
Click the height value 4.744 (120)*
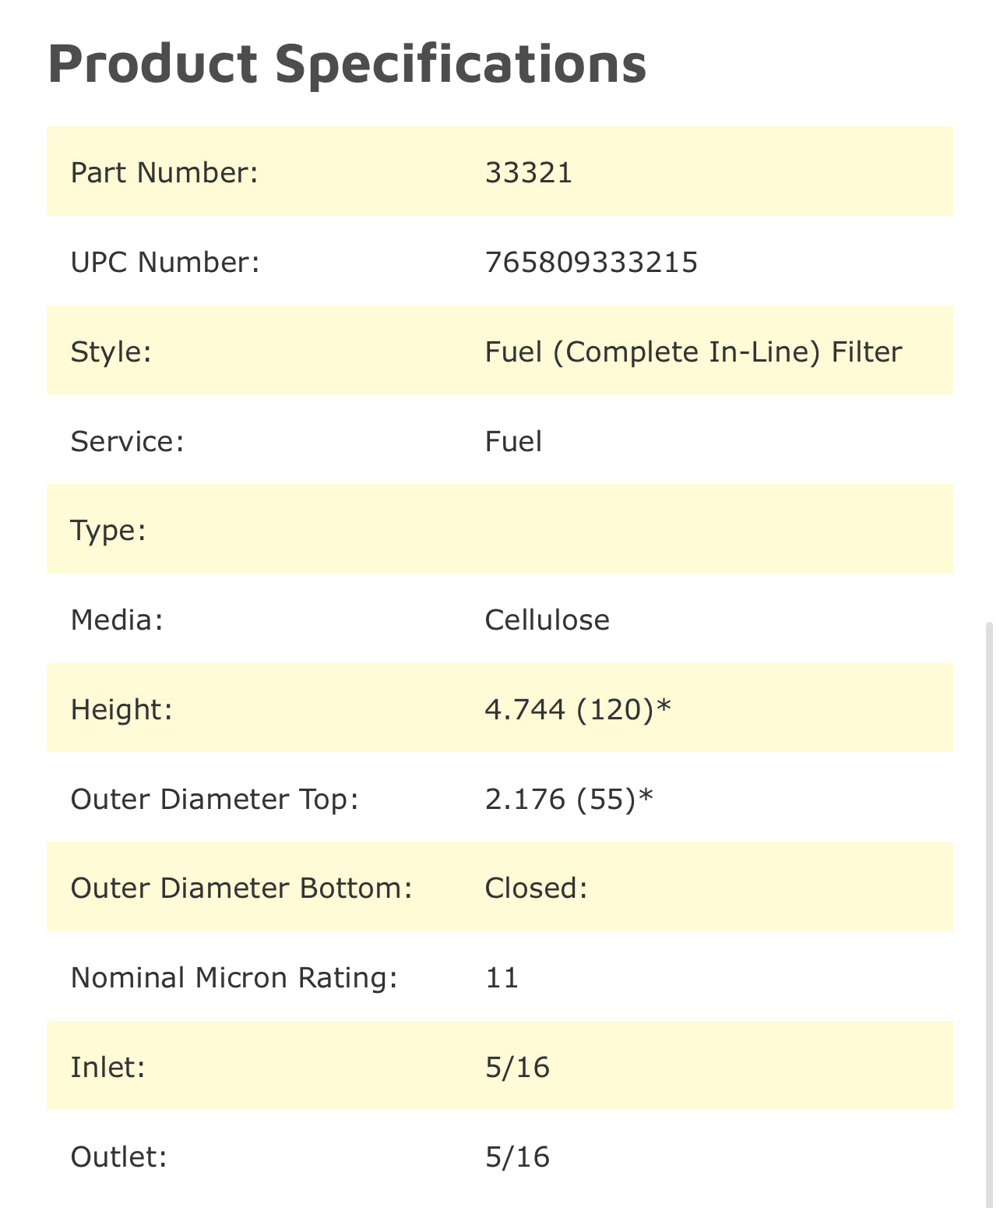[577, 709]
